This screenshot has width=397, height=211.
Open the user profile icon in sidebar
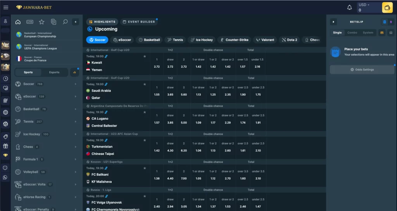[x=5, y=21]
